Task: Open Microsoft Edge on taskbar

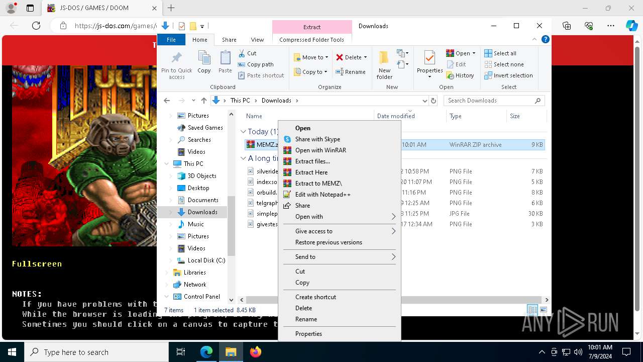Action: click(x=206, y=352)
